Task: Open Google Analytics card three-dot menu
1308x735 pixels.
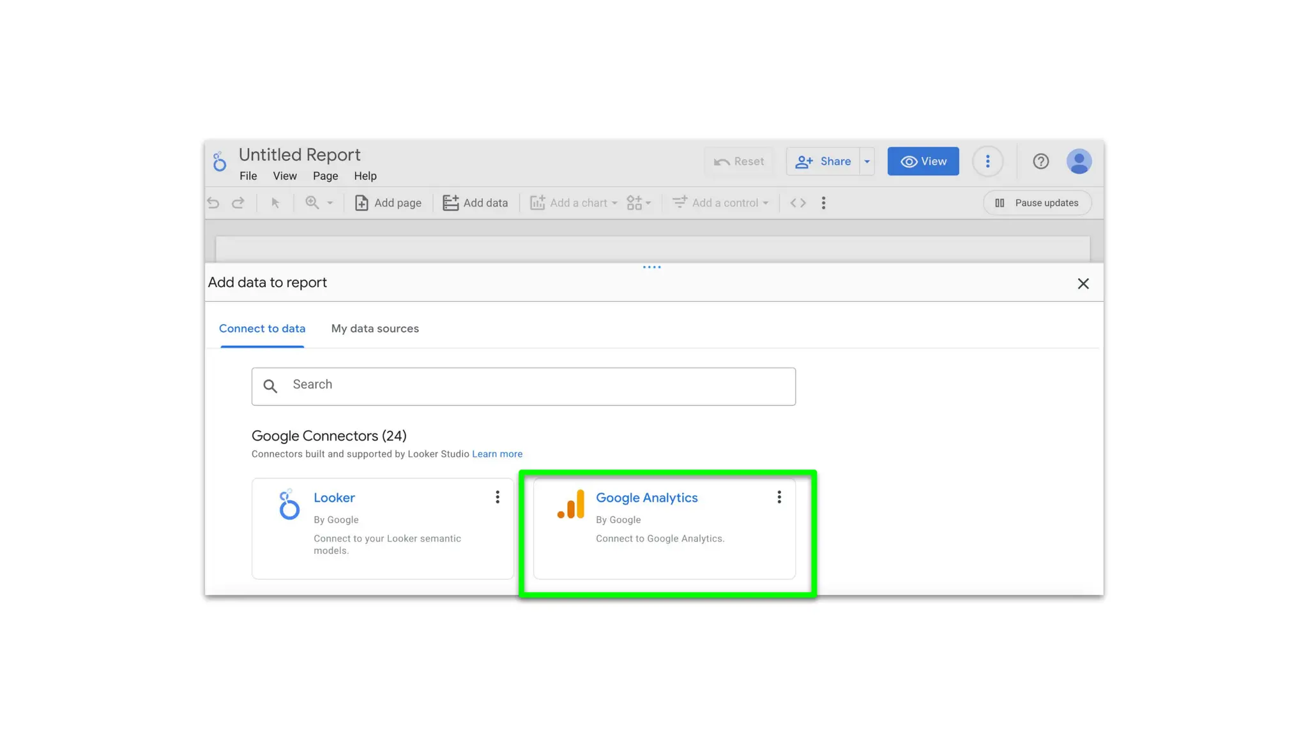Action: tap(779, 497)
